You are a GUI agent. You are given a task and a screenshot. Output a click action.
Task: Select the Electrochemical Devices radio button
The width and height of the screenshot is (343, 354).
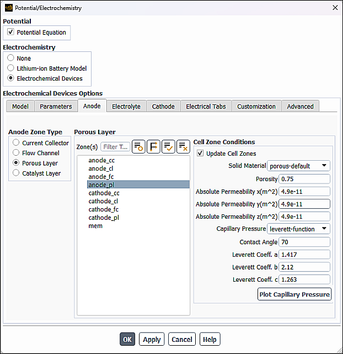10,78
